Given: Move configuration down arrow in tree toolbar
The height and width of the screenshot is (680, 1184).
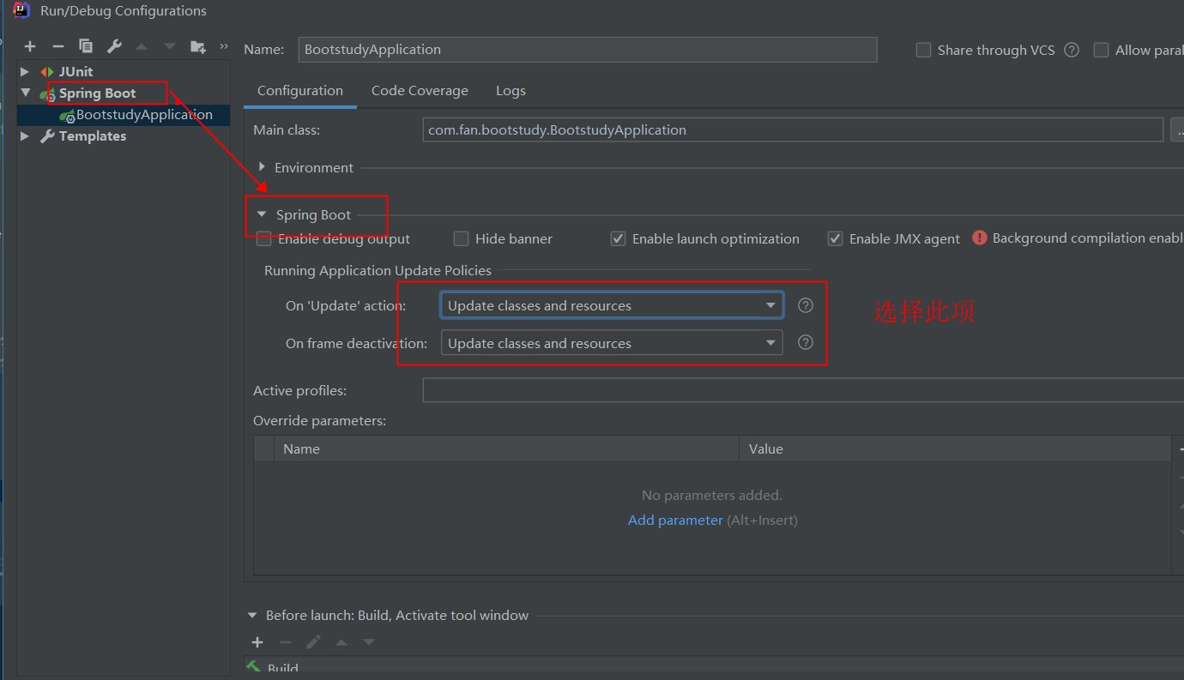Looking at the screenshot, I should click(x=170, y=46).
